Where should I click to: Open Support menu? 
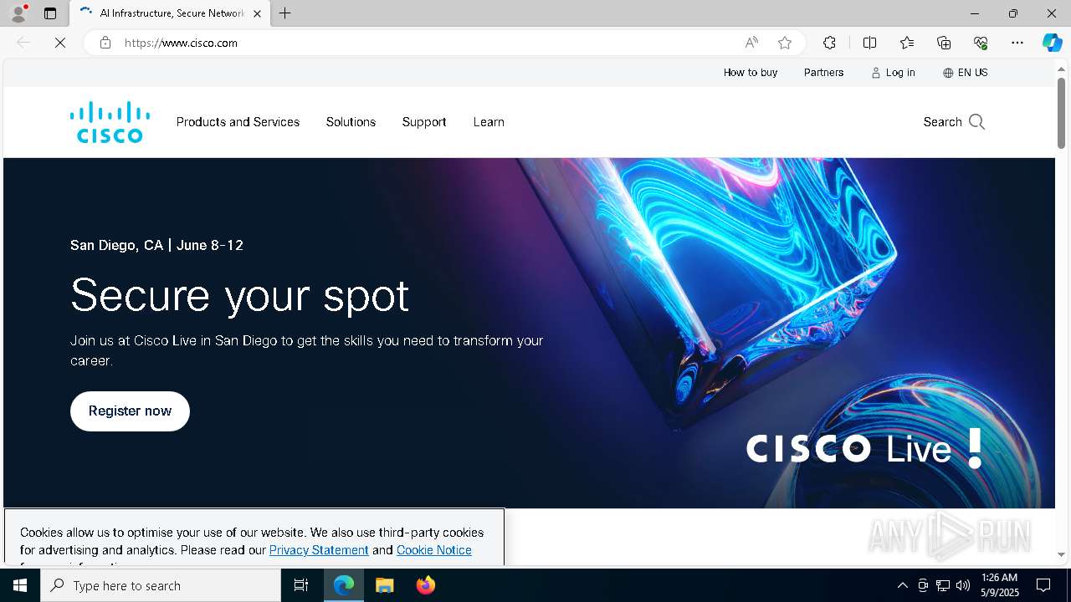point(424,122)
